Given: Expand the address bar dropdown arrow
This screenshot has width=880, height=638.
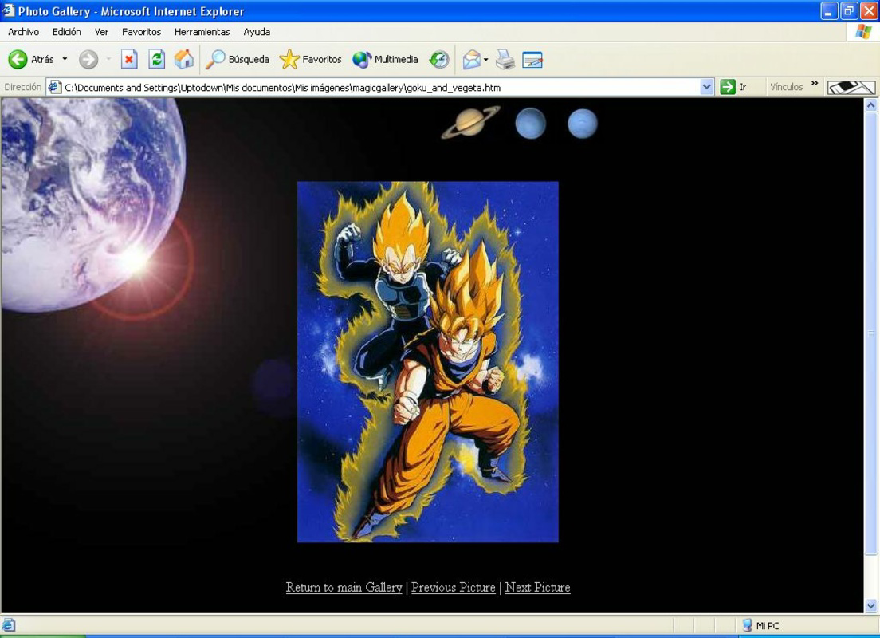Looking at the screenshot, I should pos(706,87).
